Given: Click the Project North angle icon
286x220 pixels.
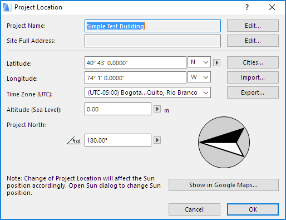Looking at the screenshot, I should tap(74, 140).
